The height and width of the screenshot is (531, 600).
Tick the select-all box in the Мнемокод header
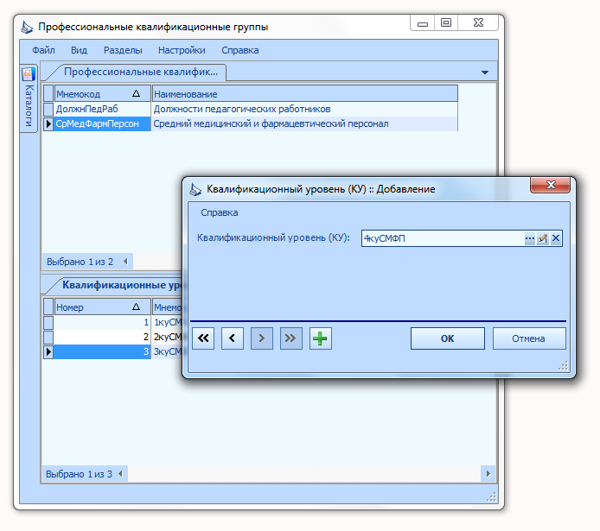[x=48, y=93]
